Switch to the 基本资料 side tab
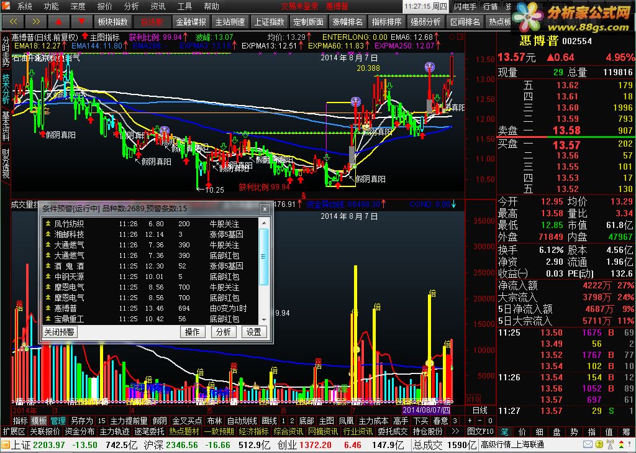636x453 pixels. 6,126
